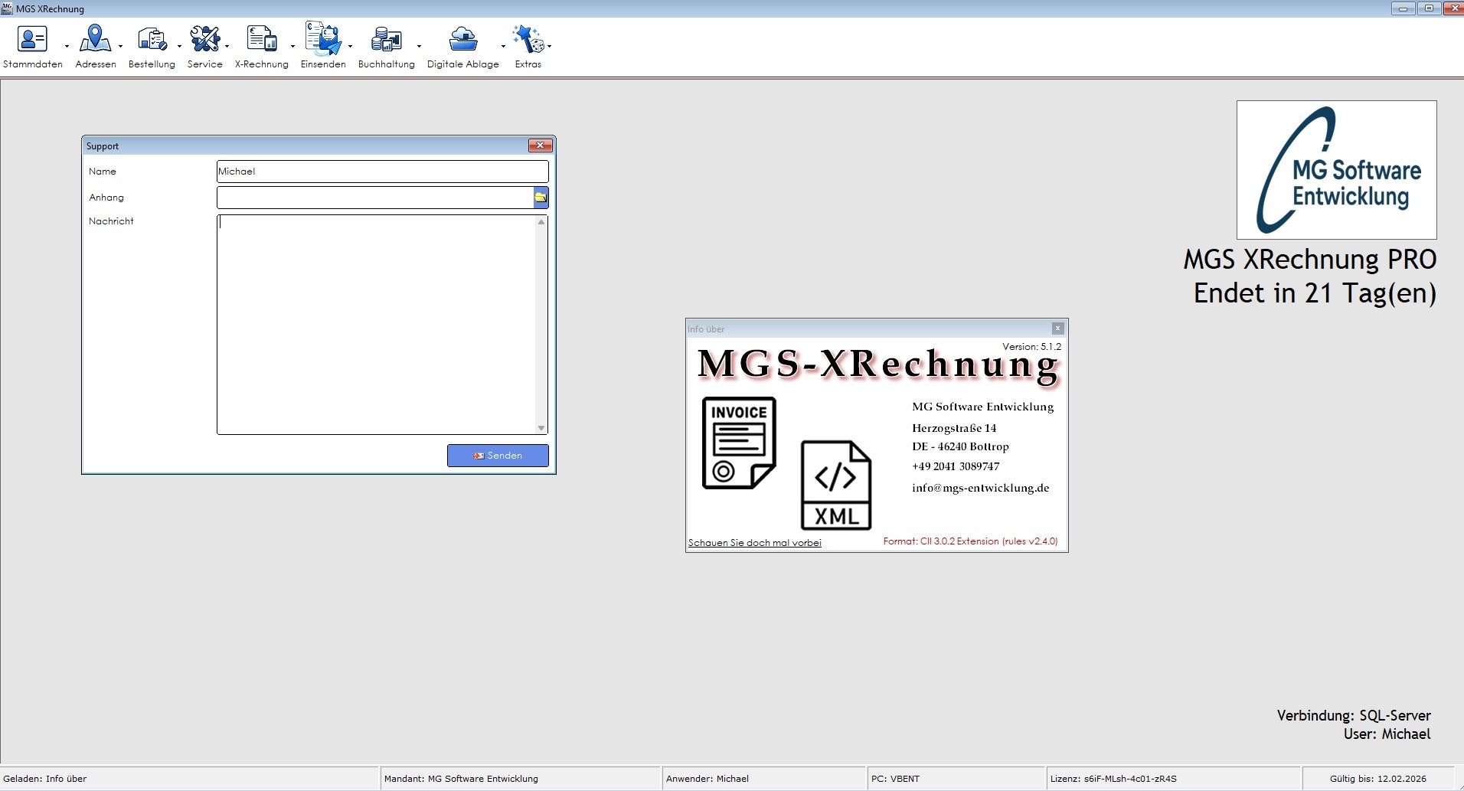This screenshot has width=1464, height=791.
Task: Close the Info über window
Action: [x=1057, y=328]
